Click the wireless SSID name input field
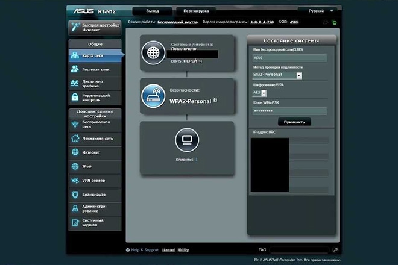Viewport: 398px width, 265px height. tap(289, 58)
